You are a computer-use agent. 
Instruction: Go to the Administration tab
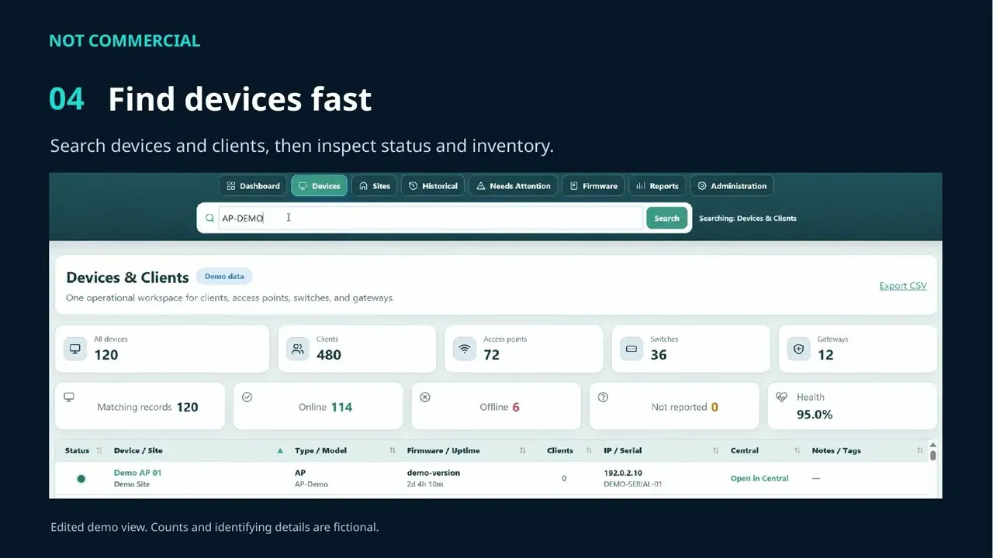point(732,186)
